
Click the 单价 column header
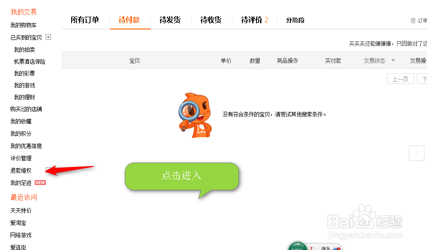click(226, 61)
